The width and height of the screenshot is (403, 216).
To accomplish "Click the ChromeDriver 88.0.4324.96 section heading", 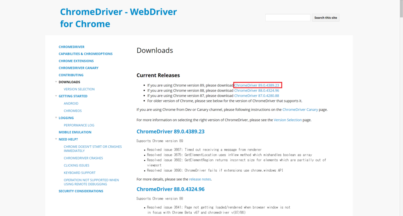I will click(170, 189).
